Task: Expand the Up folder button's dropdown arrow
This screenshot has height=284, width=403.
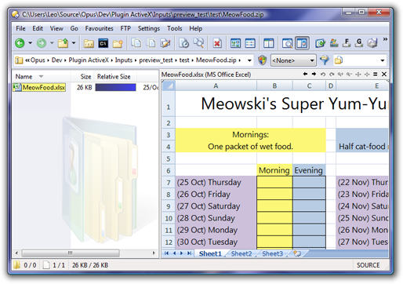Action: coord(74,43)
